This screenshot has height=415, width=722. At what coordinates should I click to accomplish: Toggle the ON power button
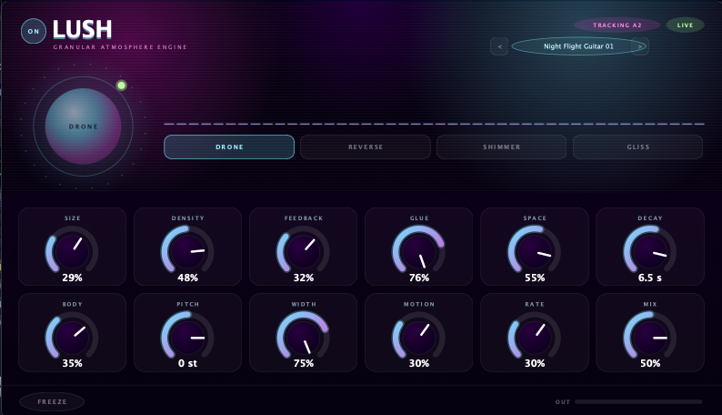click(x=34, y=31)
